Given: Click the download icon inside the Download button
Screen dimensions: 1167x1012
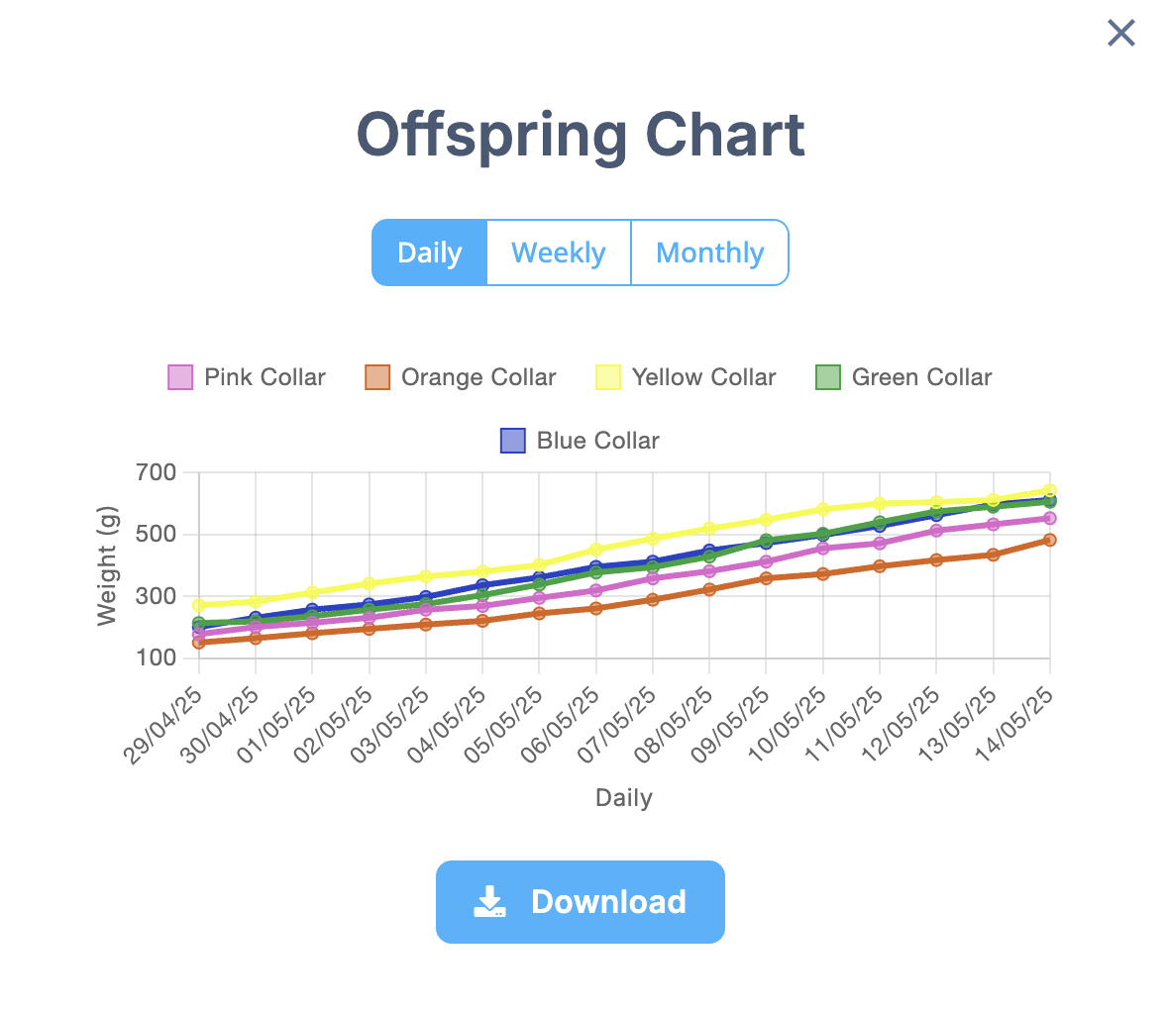Looking at the screenshot, I should tap(489, 901).
